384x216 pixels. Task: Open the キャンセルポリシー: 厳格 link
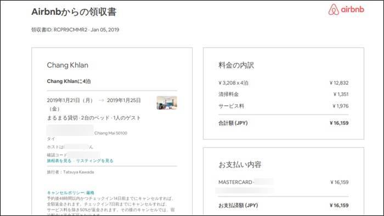coord(71,193)
